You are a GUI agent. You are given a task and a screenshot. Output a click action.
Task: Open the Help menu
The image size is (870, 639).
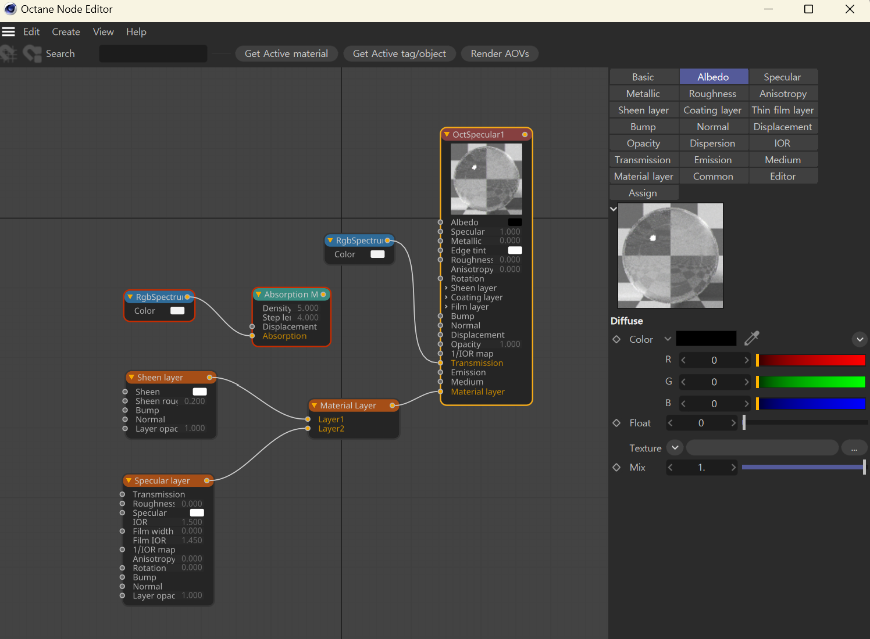coord(136,32)
